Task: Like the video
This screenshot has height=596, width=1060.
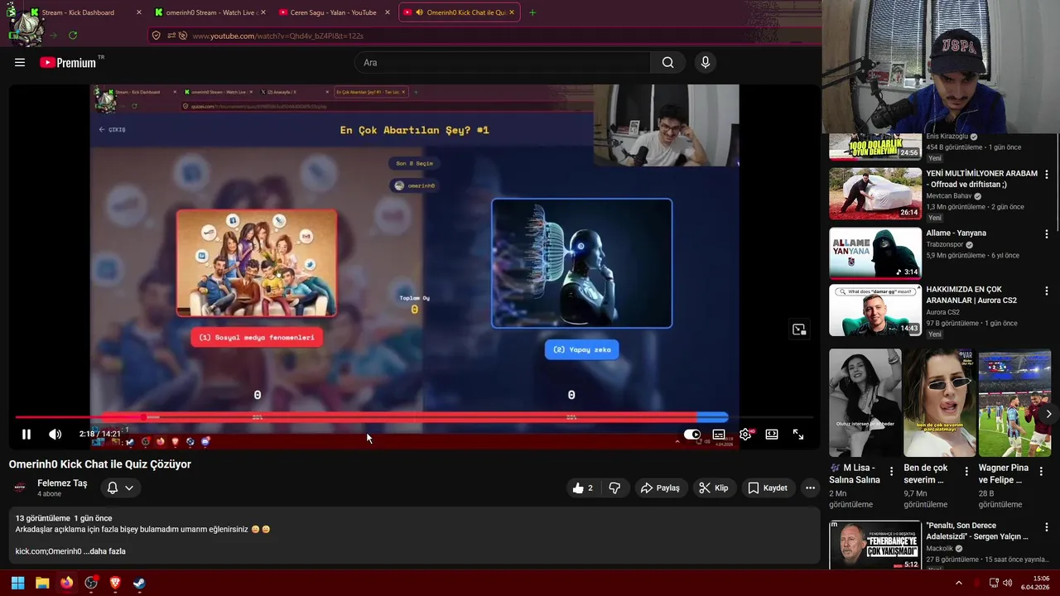Action: [x=582, y=488]
